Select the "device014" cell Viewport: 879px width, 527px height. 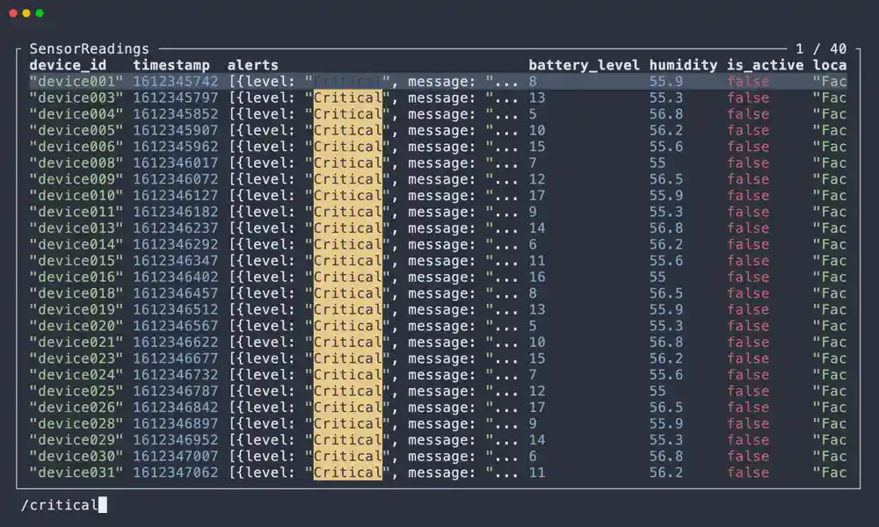[76, 244]
